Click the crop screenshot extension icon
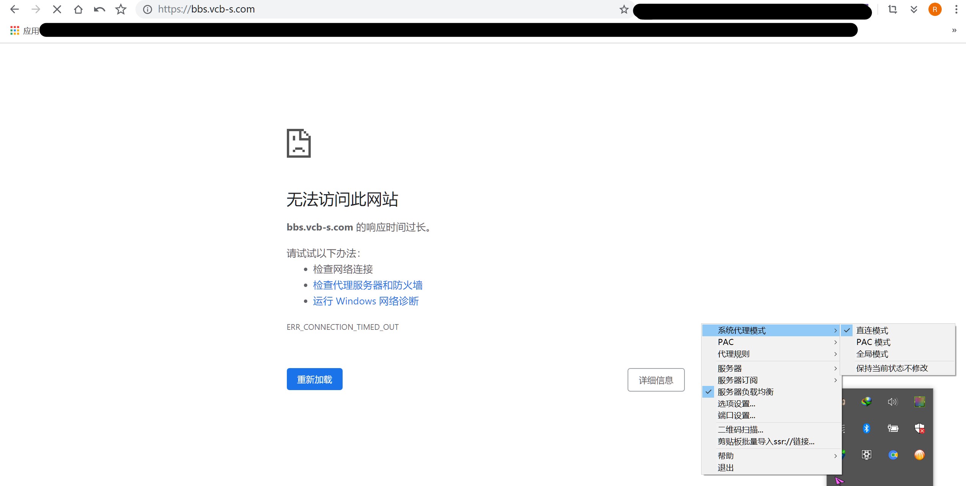966x486 pixels. [x=893, y=9]
